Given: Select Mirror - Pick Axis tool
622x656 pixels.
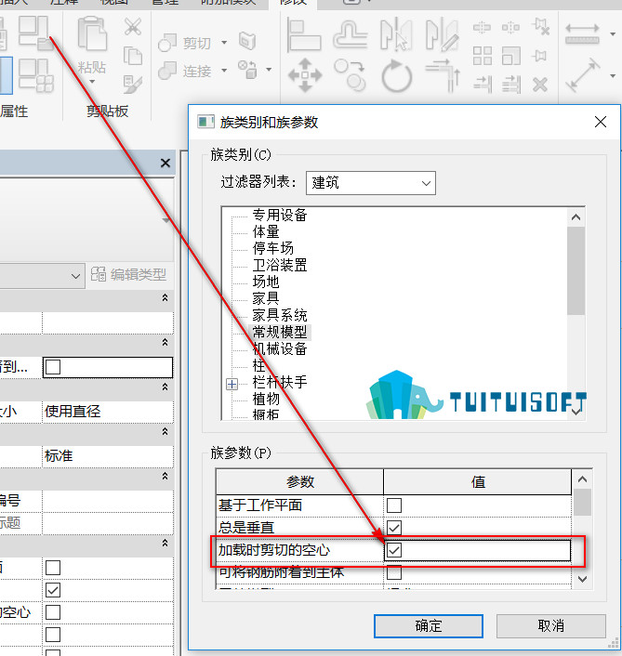Looking at the screenshot, I should [x=396, y=34].
